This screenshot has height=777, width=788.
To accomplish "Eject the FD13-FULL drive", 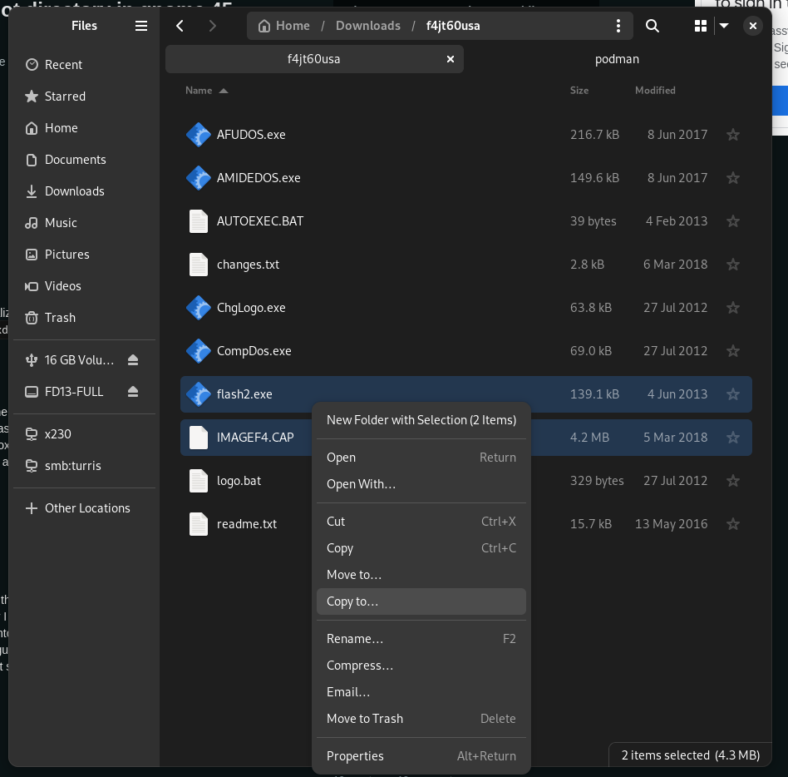I will click(x=133, y=392).
